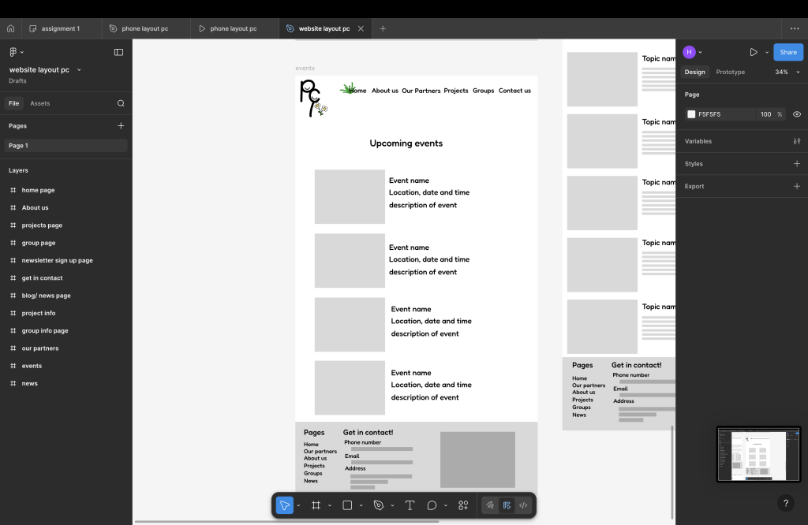Expand the Rectangle shape tools dropdown arrow
The width and height of the screenshot is (808, 525).
[x=361, y=505]
